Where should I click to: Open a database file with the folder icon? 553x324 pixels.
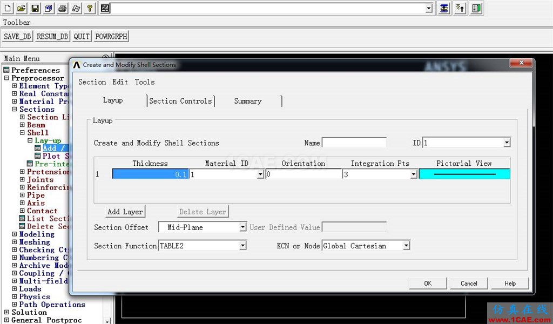pos(21,8)
